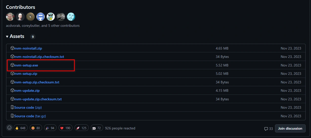This screenshot has width=311, height=138.
Task: Download nvm-setup.exe
Action: pyautogui.click(x=26, y=65)
